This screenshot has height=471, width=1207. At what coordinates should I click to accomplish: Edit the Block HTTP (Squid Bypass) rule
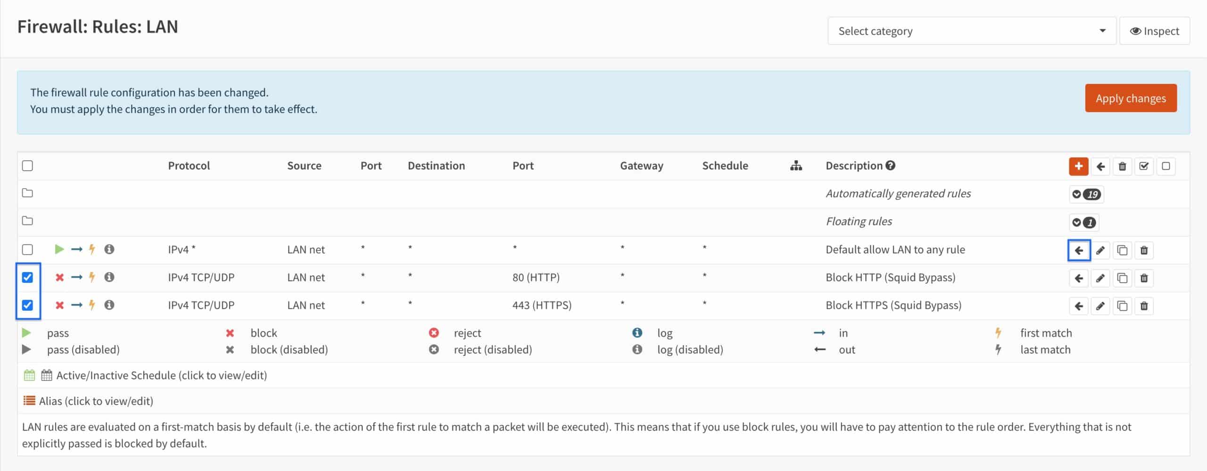click(1100, 278)
